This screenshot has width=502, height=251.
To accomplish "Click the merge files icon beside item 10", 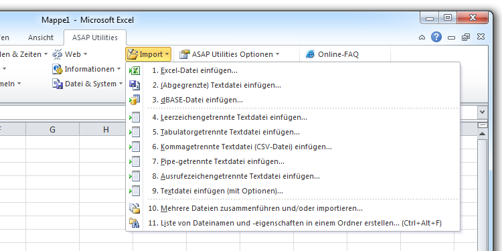I will pyautogui.click(x=135, y=208).
